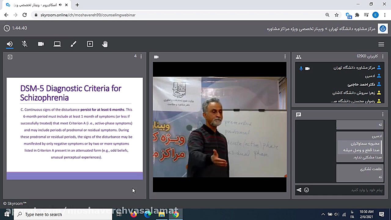Viewport: 391px width, 220px height.
Task: Click the taskbar clock and date
Action: pyautogui.click(x=367, y=214)
